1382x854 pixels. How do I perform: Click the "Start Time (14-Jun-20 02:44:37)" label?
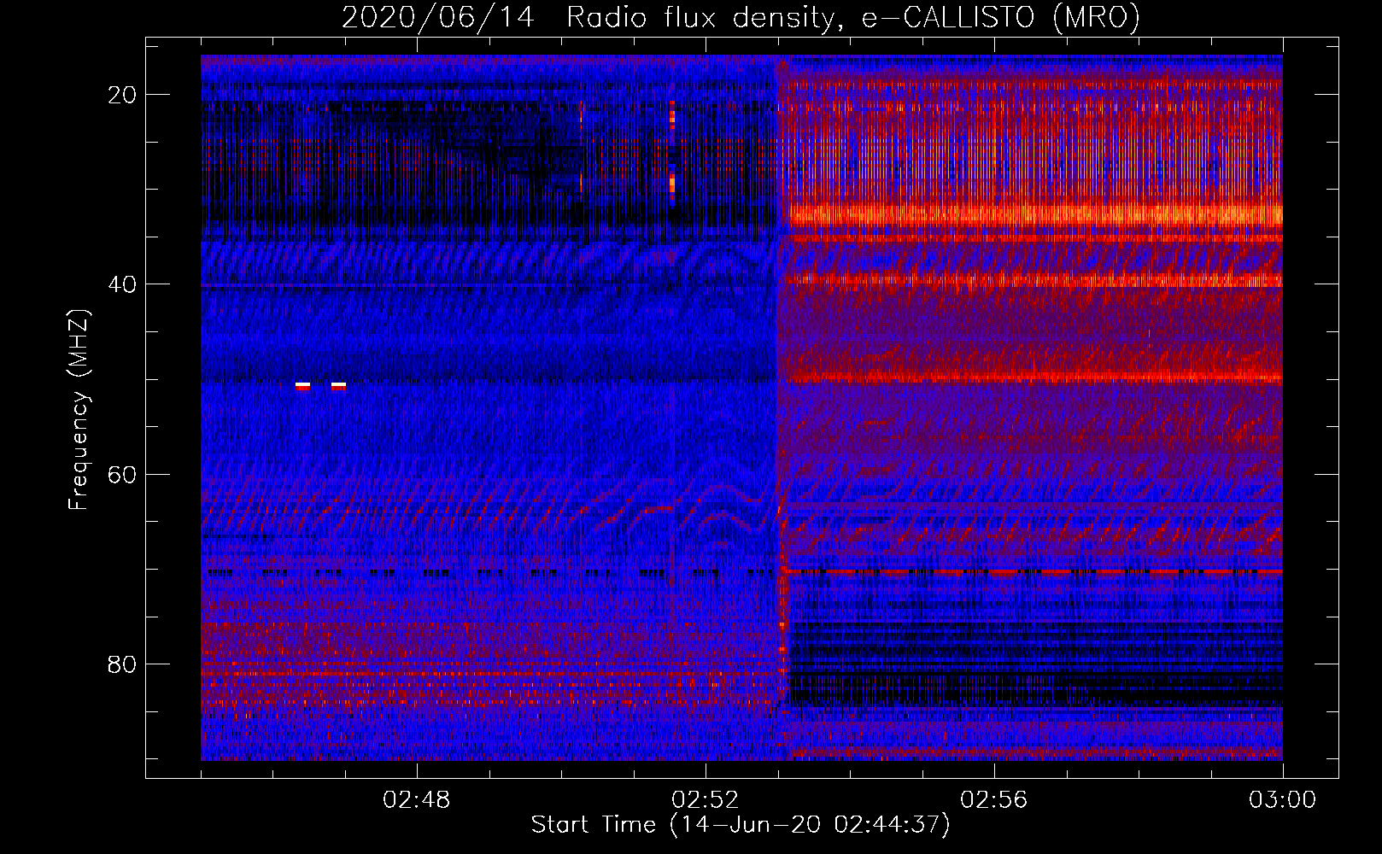point(741,825)
